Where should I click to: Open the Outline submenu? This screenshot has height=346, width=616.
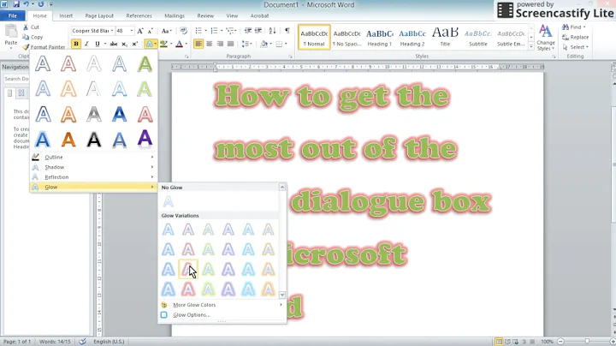coord(93,157)
